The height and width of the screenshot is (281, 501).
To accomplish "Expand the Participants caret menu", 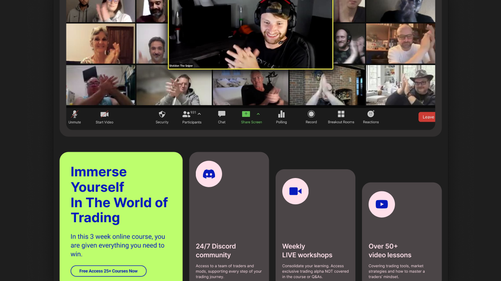I will 199,114.
